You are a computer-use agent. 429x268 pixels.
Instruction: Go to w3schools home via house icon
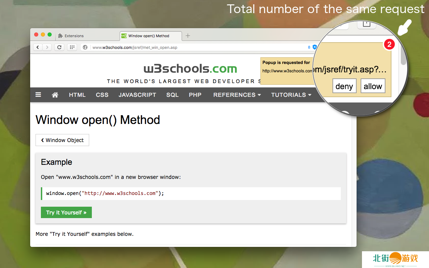pyautogui.click(x=55, y=95)
